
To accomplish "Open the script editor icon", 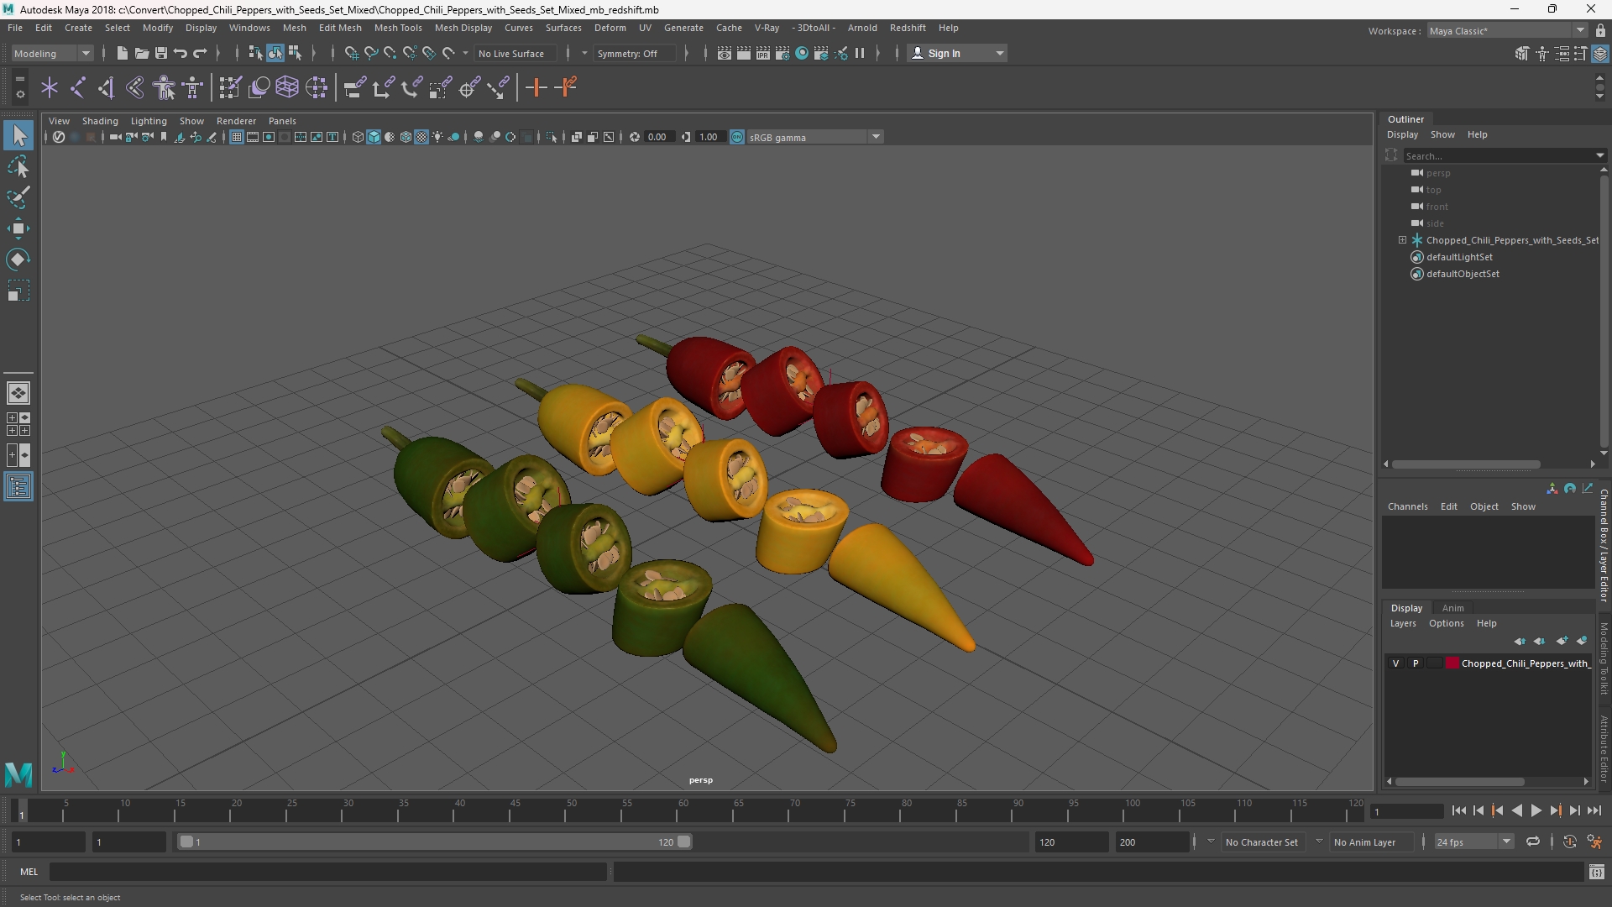I will coord(1596,873).
